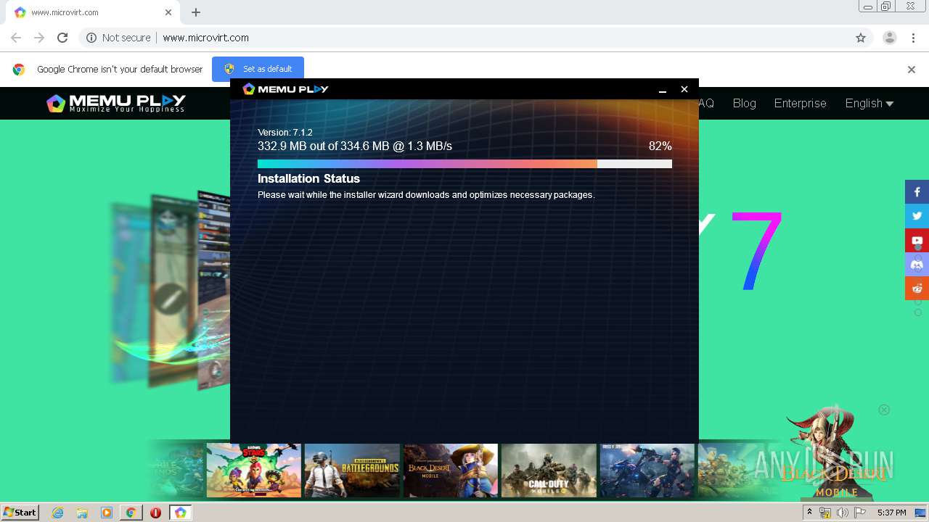Launch Internet Explorer from the taskbar
Screen dimensions: 929x522
point(57,513)
